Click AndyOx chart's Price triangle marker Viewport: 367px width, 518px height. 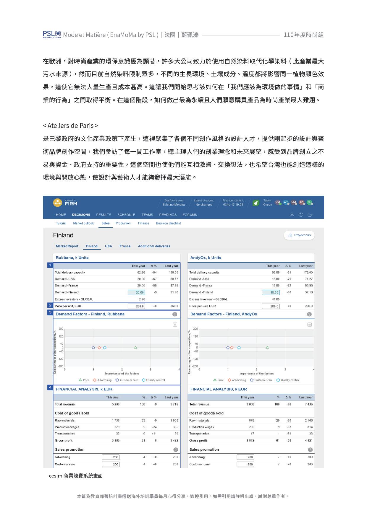click(x=267, y=348)
